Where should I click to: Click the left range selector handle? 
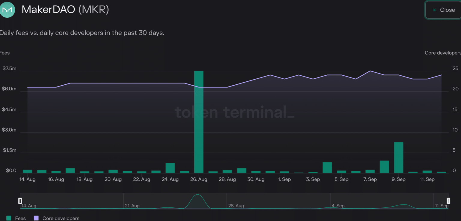[x=20, y=201]
